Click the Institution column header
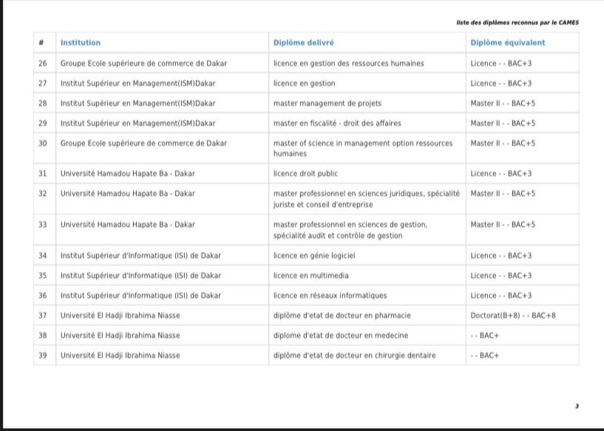604x431 pixels. pos(81,43)
